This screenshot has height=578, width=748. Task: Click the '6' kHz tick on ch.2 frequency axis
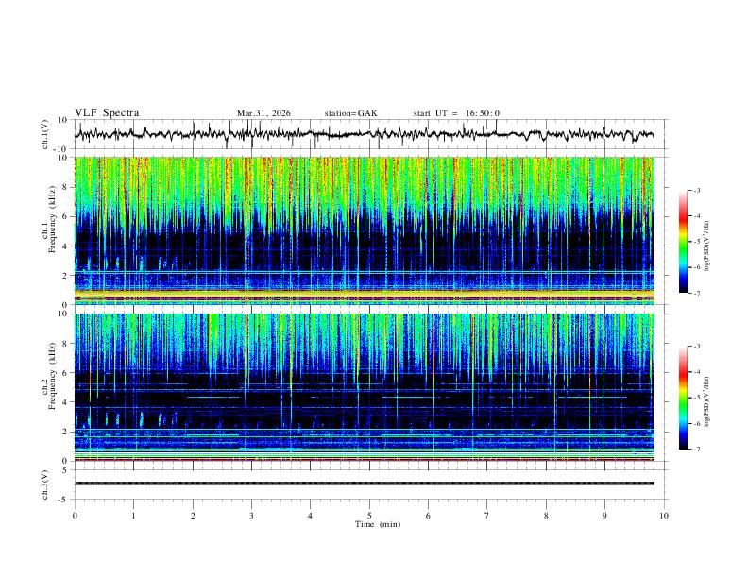click(65, 373)
